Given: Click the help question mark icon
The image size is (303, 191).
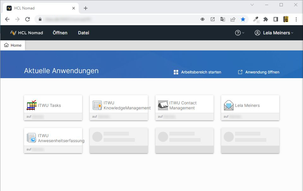Looking at the screenshot, I should click(238, 33).
